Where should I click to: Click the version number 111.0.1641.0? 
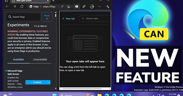pos(40,26)
